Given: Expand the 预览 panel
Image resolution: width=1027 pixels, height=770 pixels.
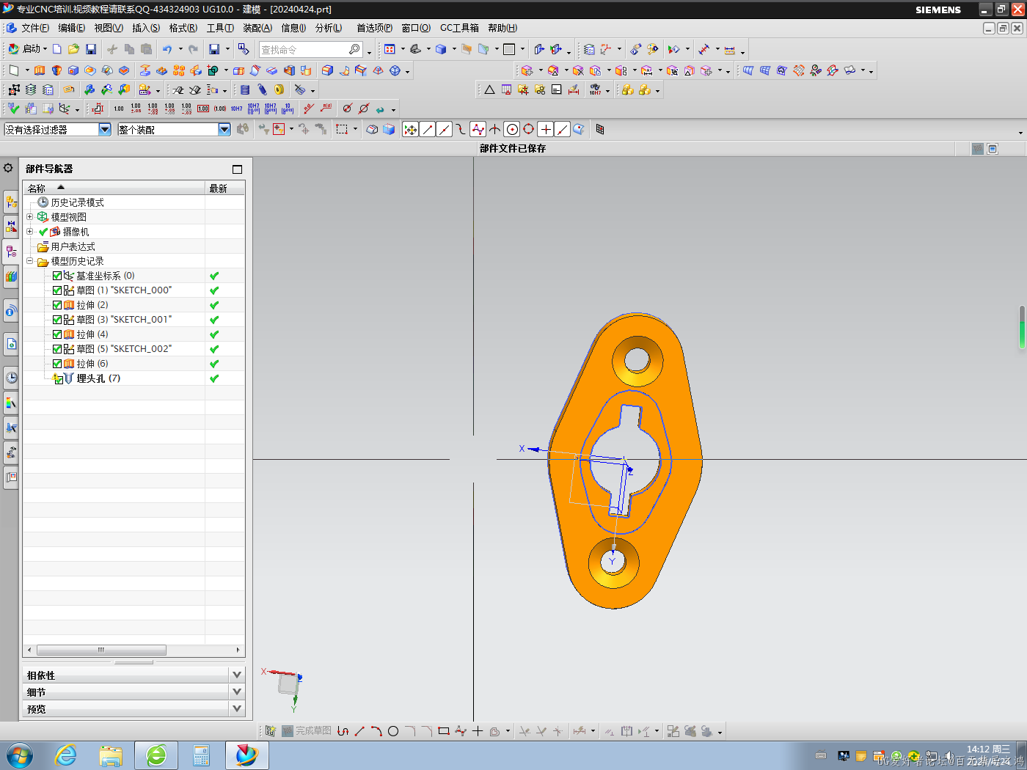Looking at the screenshot, I should (x=236, y=708).
